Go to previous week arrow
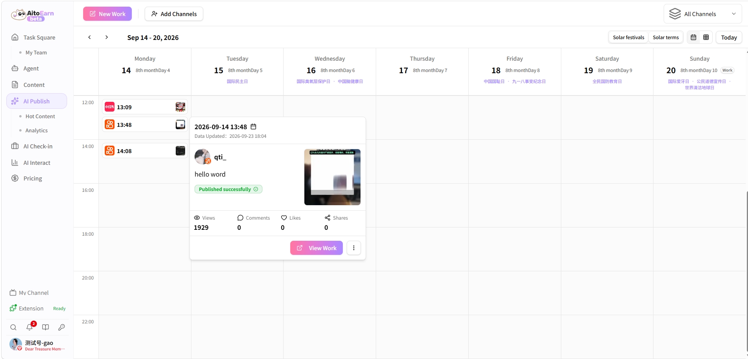Image resolution: width=748 pixels, height=359 pixels. click(89, 37)
